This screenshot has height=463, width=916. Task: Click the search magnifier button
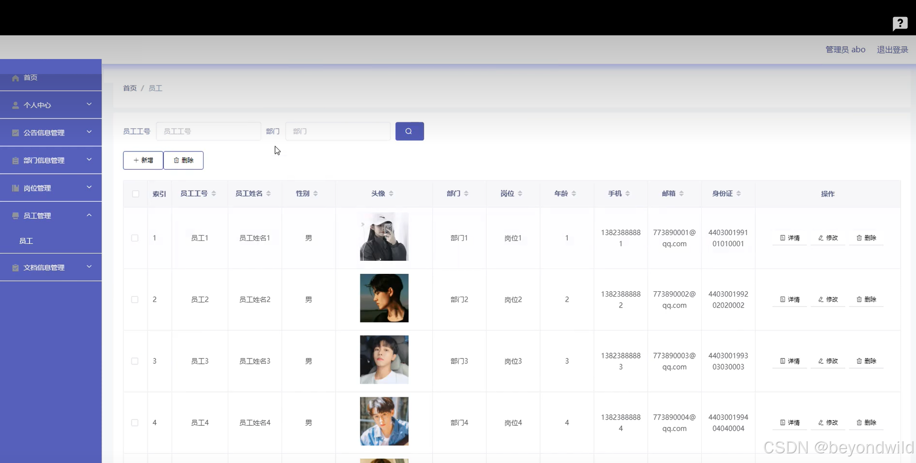pyautogui.click(x=410, y=131)
